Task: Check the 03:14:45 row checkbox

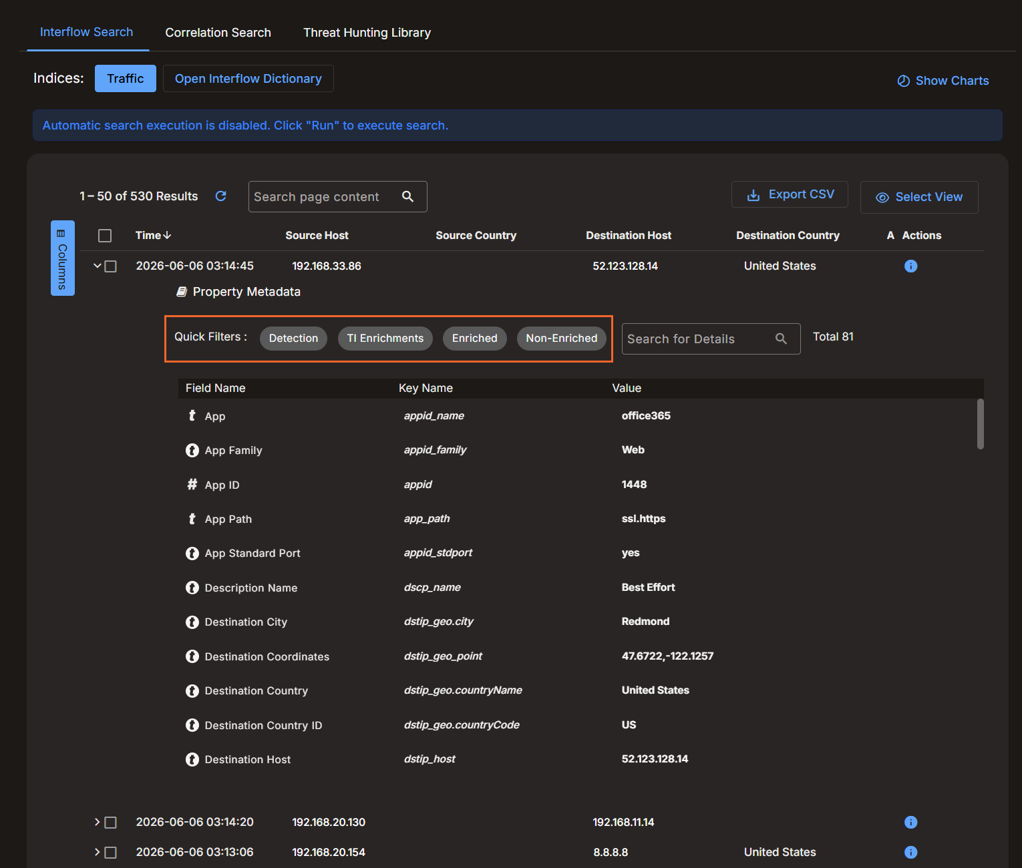Action: tap(111, 266)
